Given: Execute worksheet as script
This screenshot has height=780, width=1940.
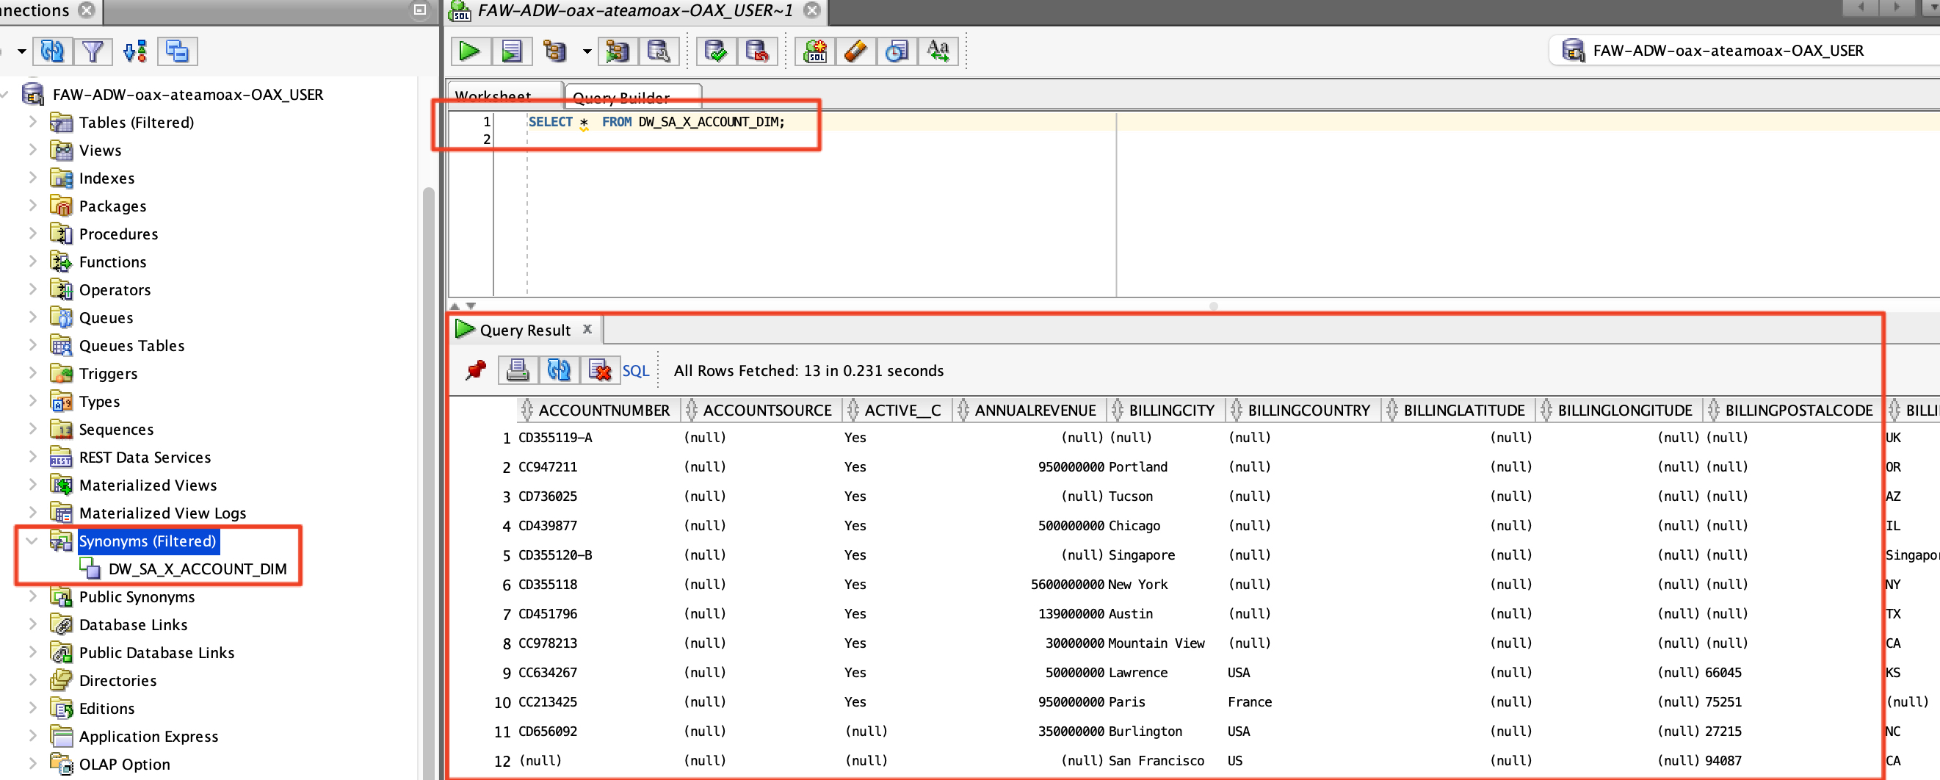Looking at the screenshot, I should click(x=512, y=51).
